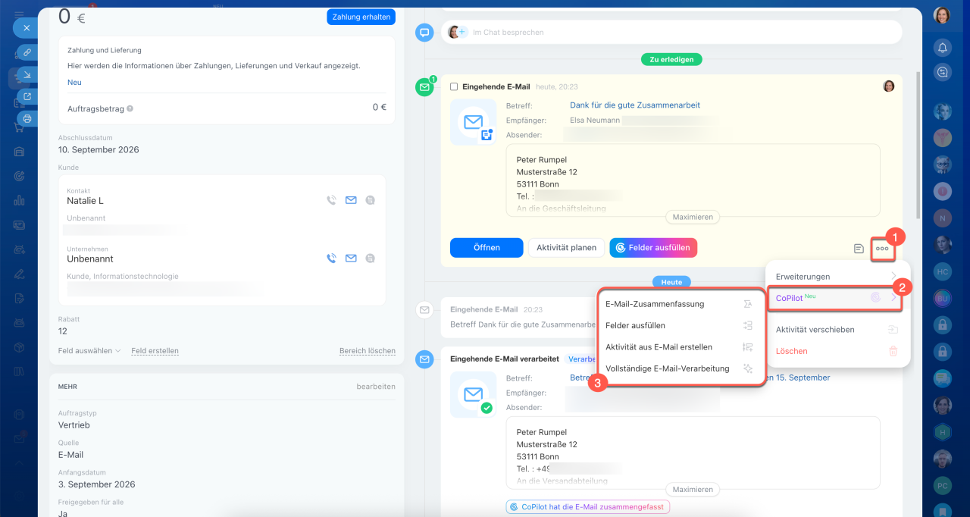This screenshot has width=970, height=517.
Task: Click the Felder ausfüllen gradient button
Action: pyautogui.click(x=653, y=248)
